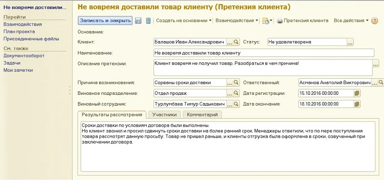Click ellipsis button of Ответственный field
384x180 pixels.
(375, 83)
